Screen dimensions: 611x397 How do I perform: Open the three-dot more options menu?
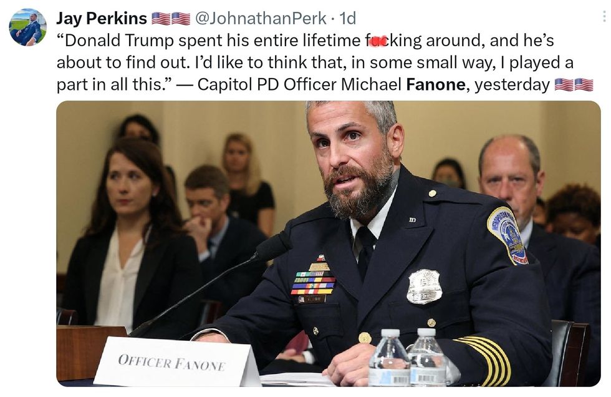tap(604, 17)
